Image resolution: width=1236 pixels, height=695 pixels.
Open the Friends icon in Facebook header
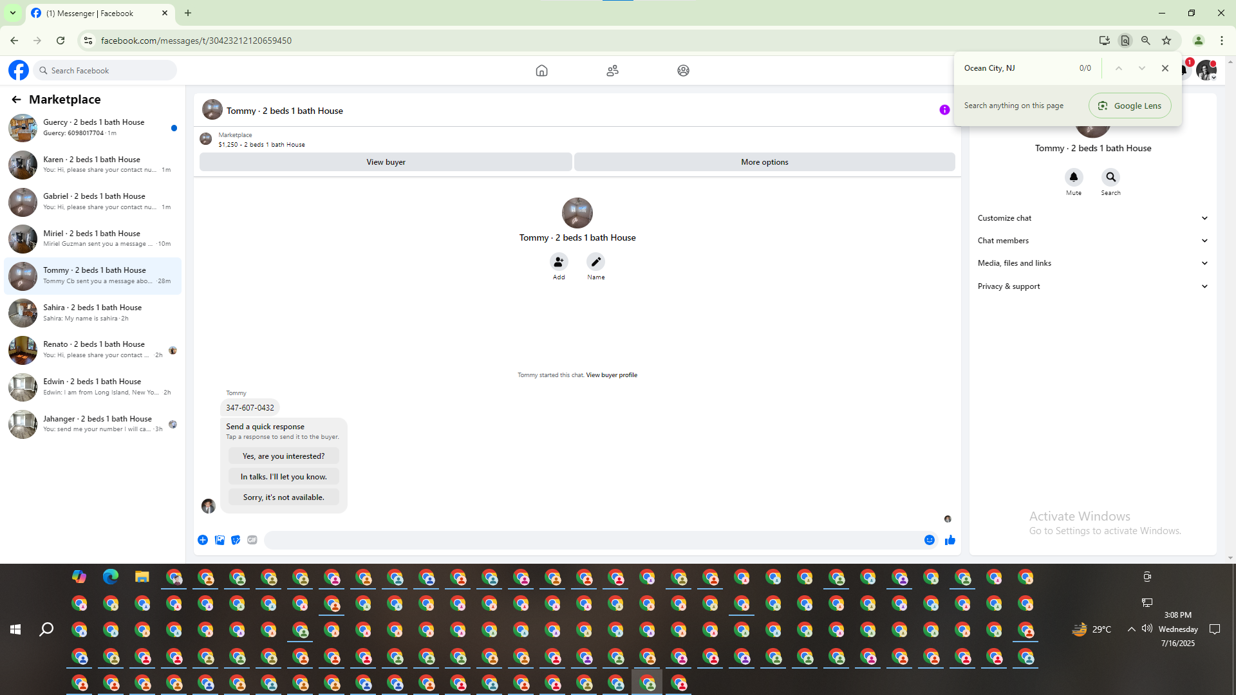click(612, 71)
